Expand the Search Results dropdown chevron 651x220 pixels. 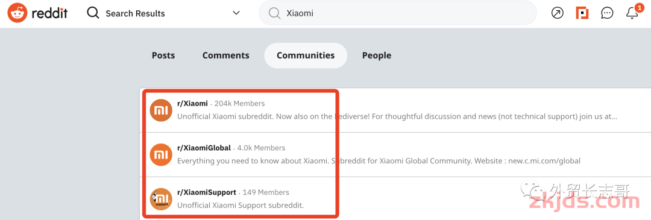[236, 13]
